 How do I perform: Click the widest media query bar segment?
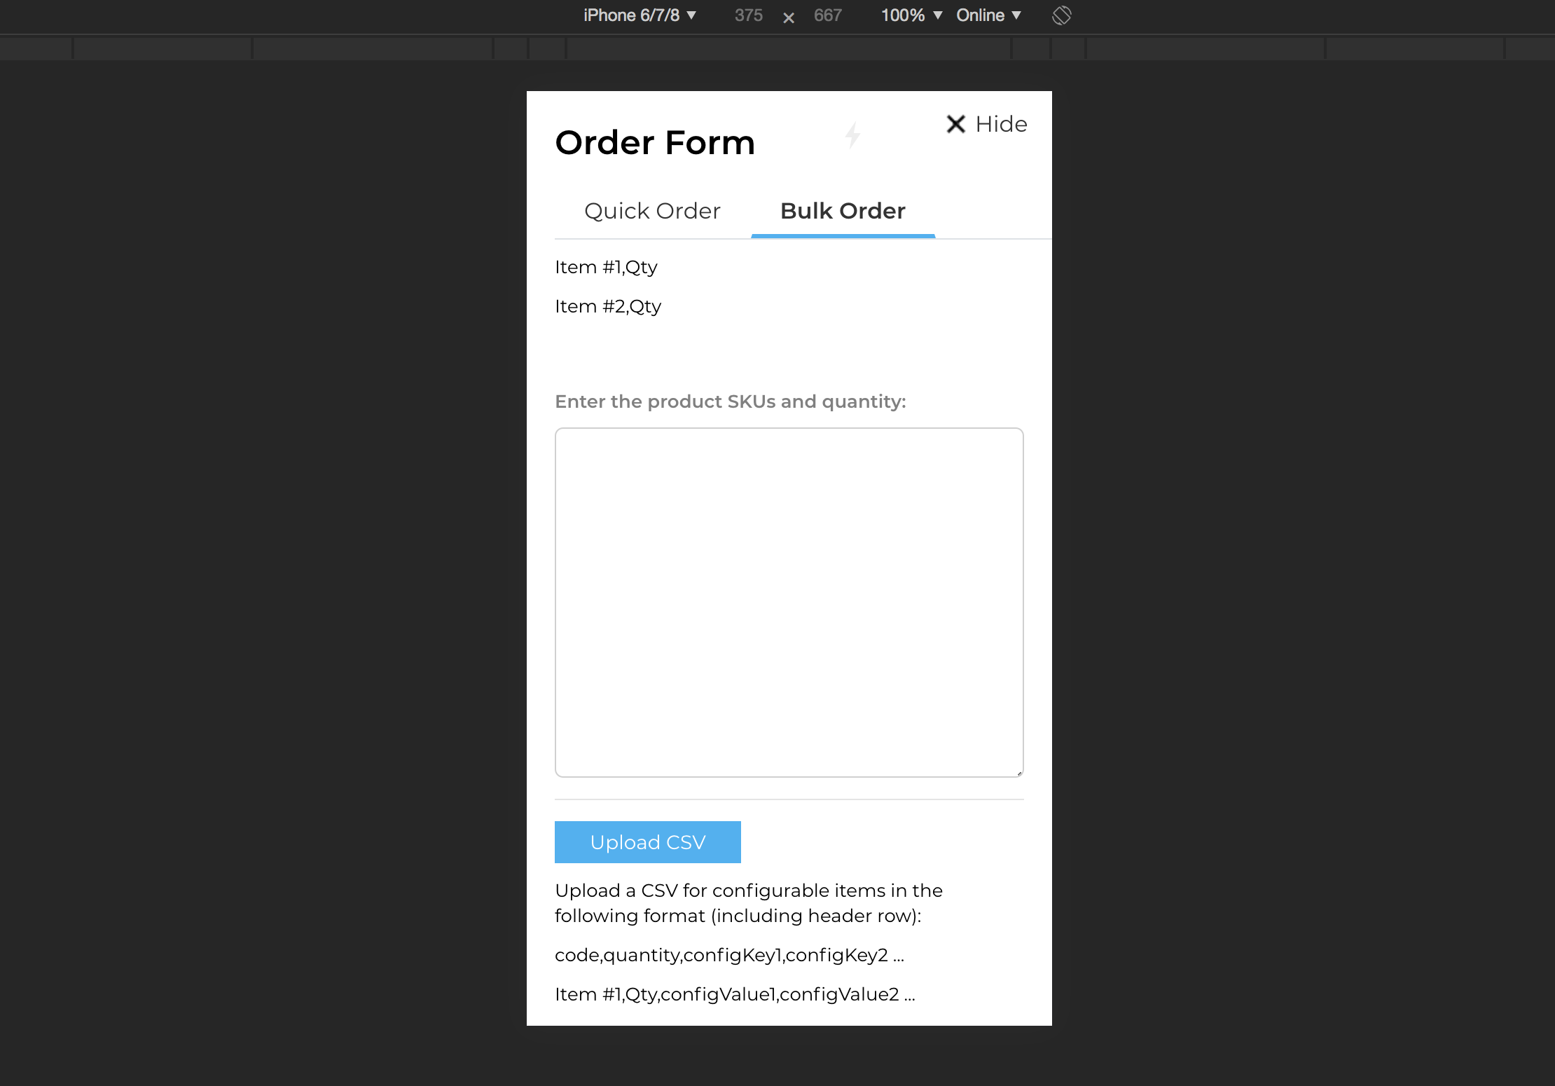click(789, 48)
